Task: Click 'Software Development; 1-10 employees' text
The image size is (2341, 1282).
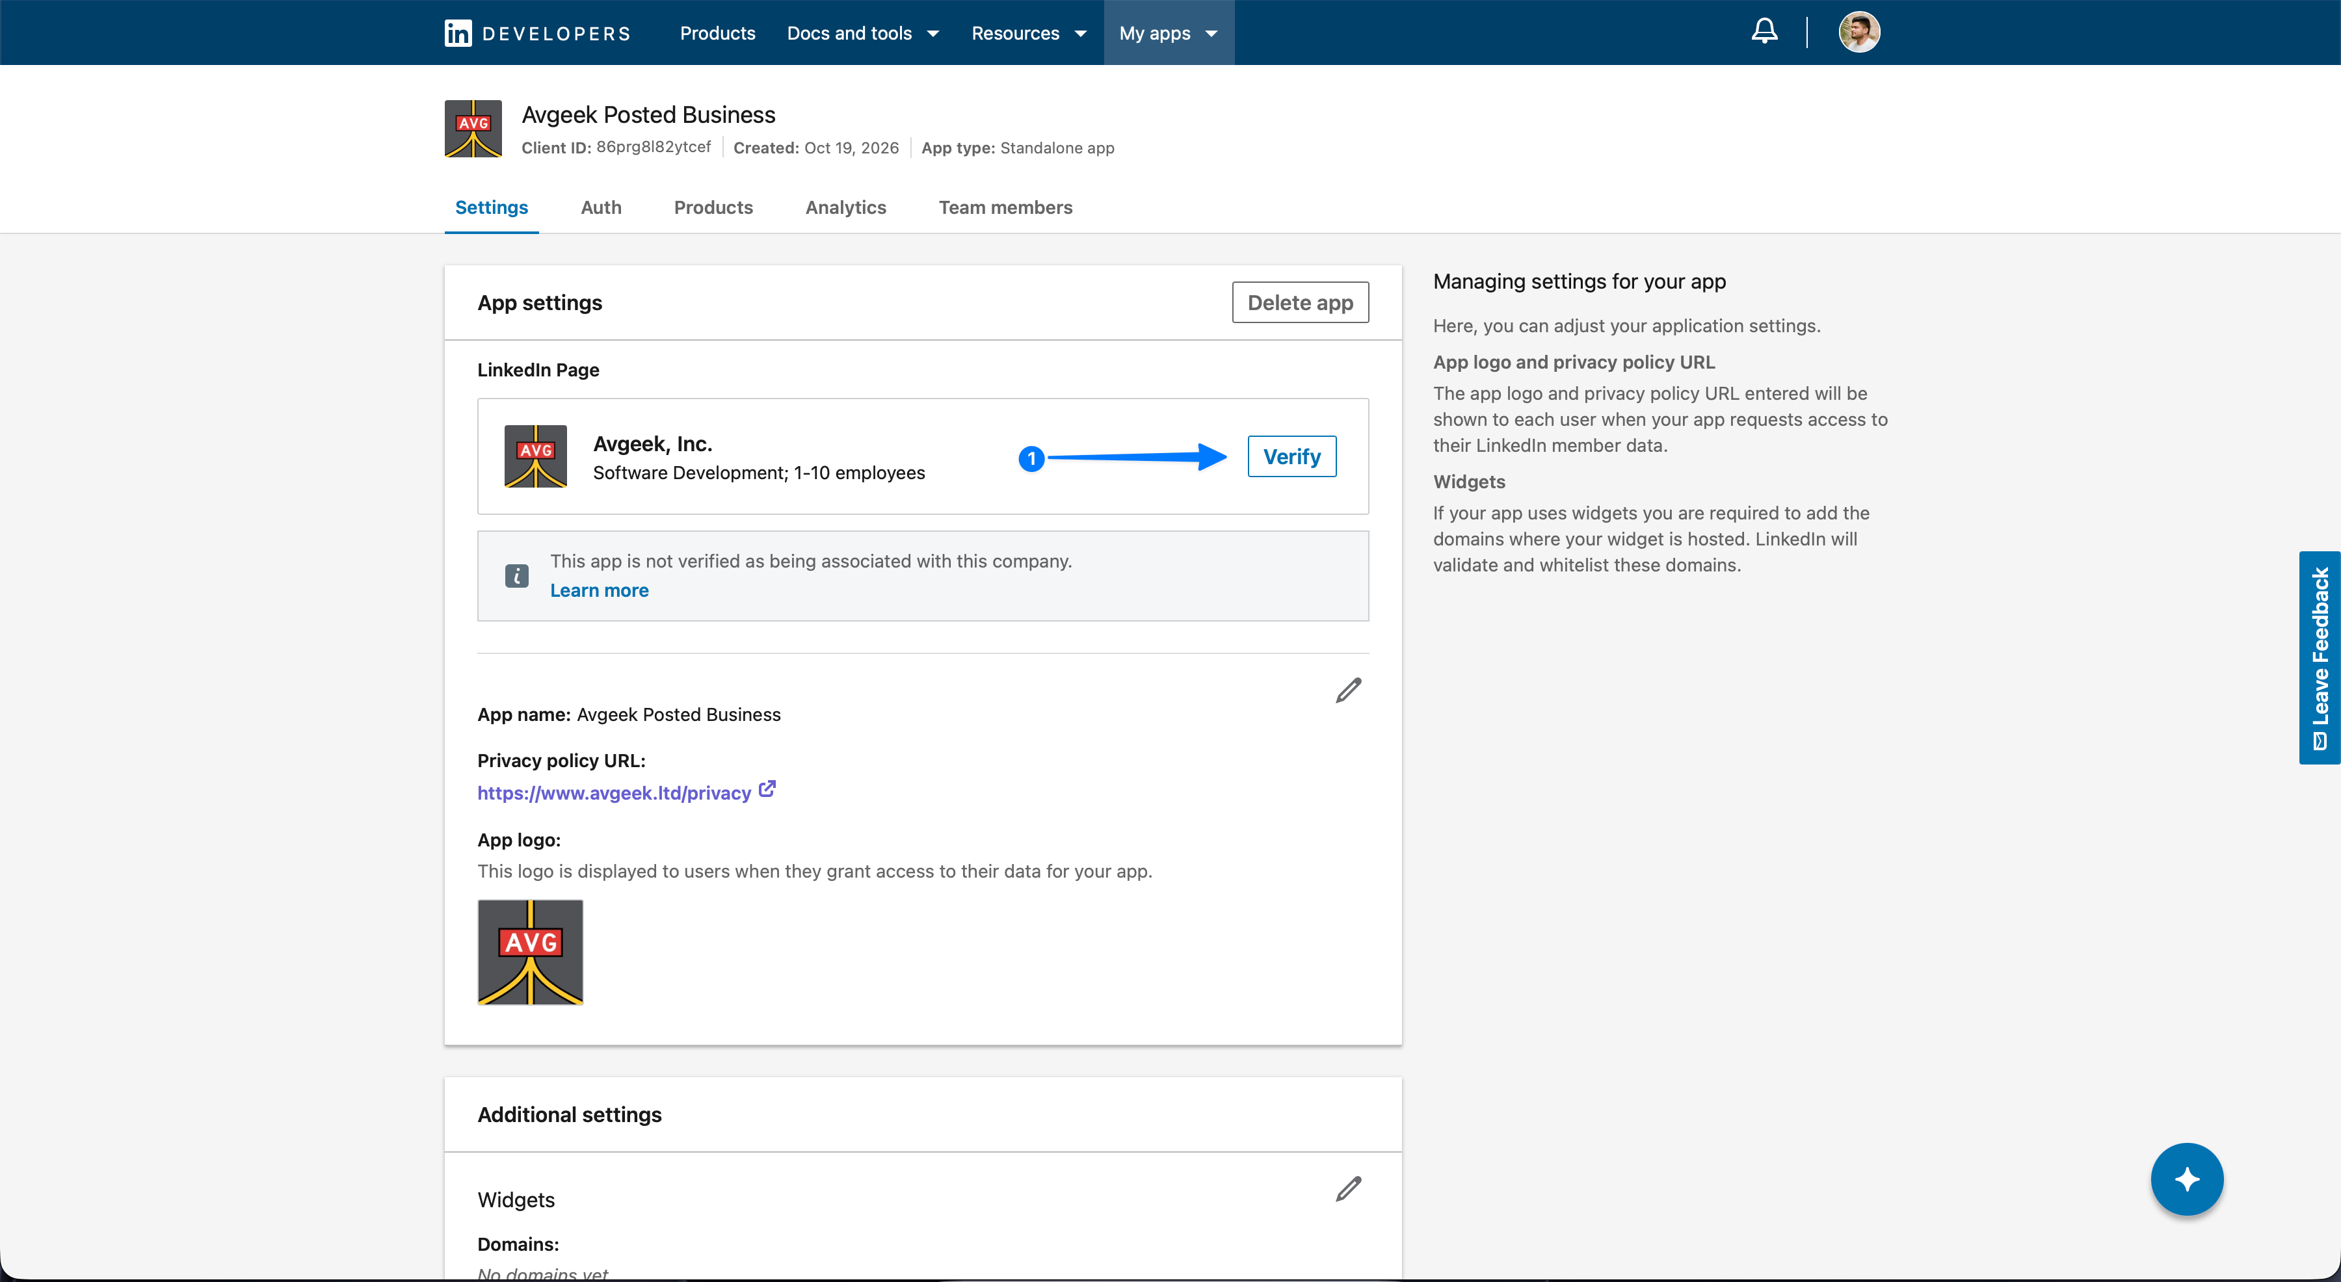Action: tap(759, 473)
